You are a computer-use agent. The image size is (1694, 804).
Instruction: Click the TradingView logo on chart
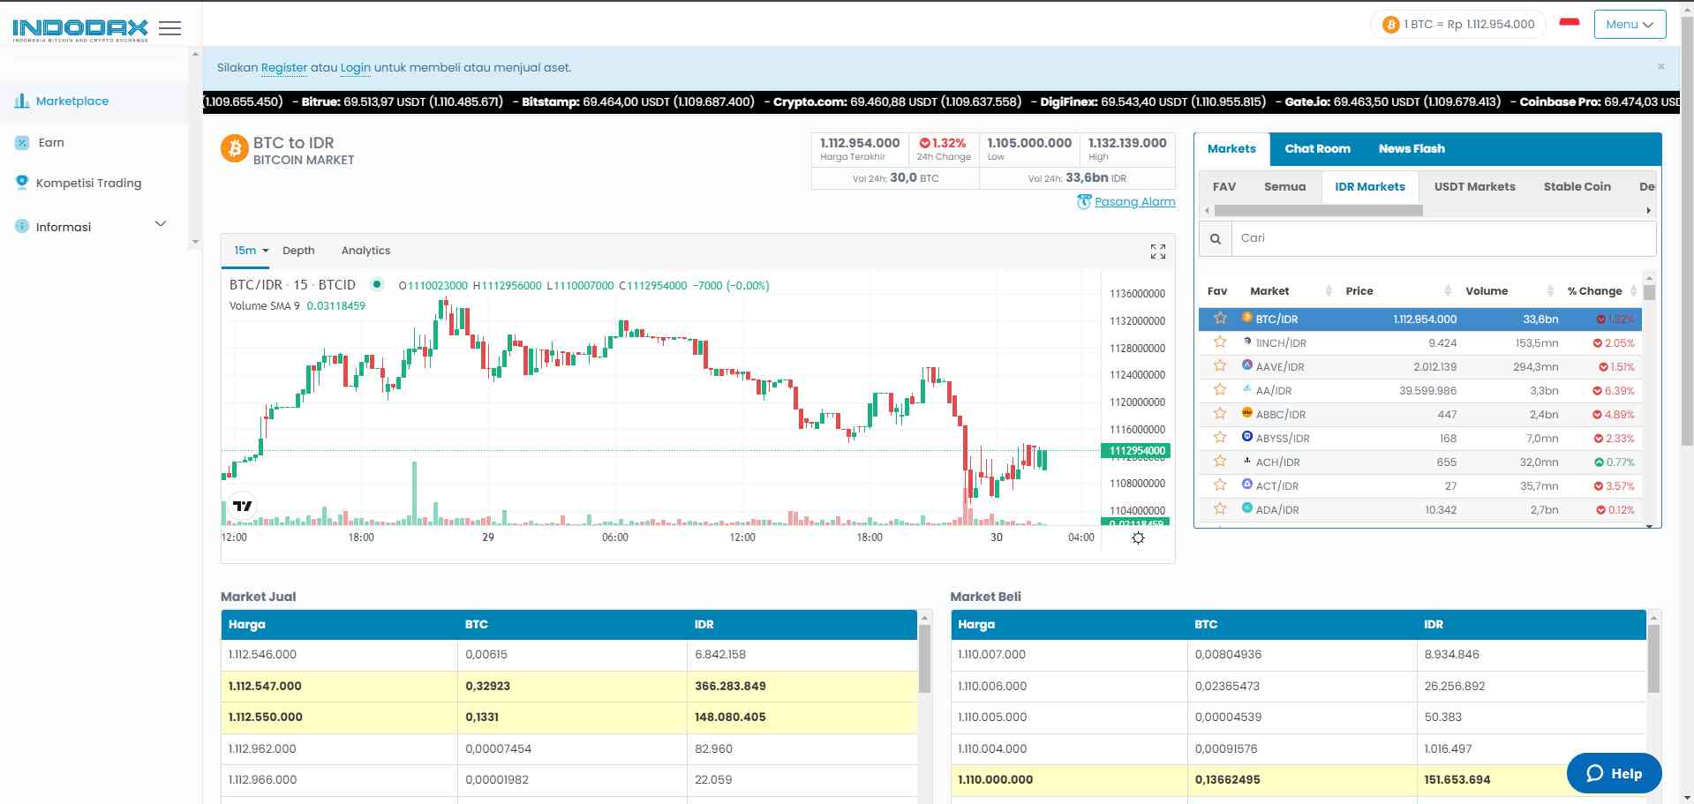(x=243, y=506)
